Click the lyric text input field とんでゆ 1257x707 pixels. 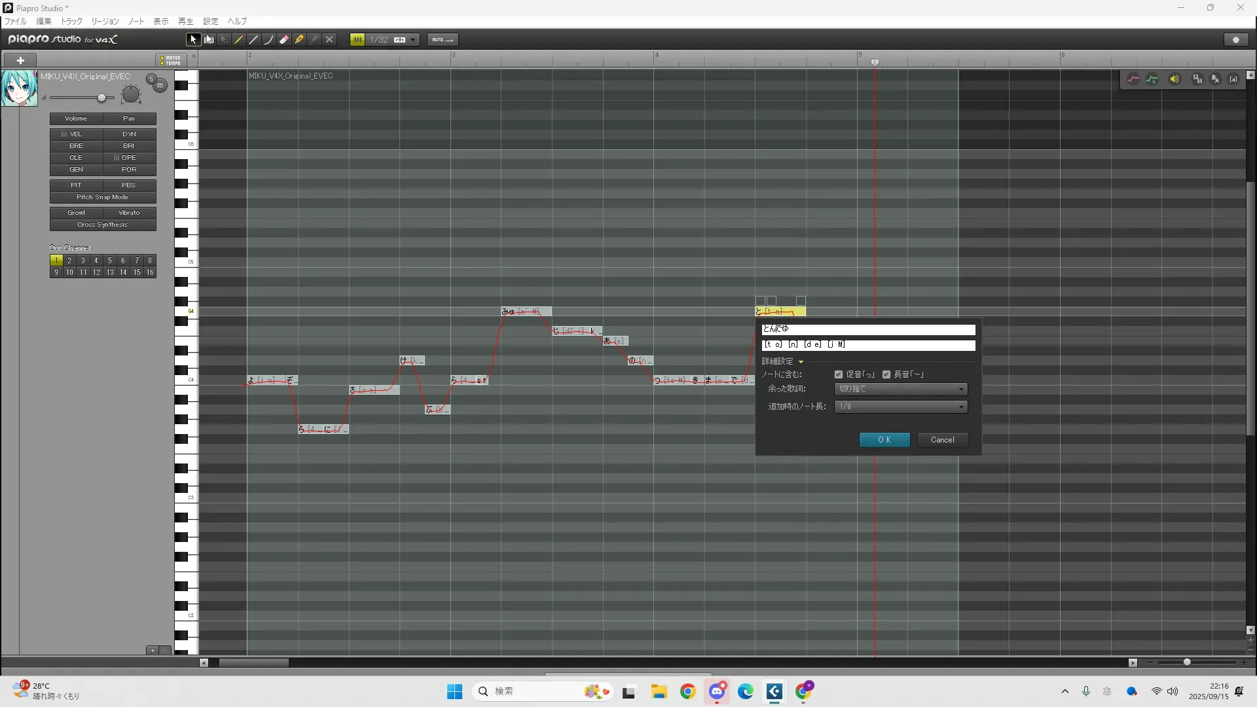pos(868,329)
